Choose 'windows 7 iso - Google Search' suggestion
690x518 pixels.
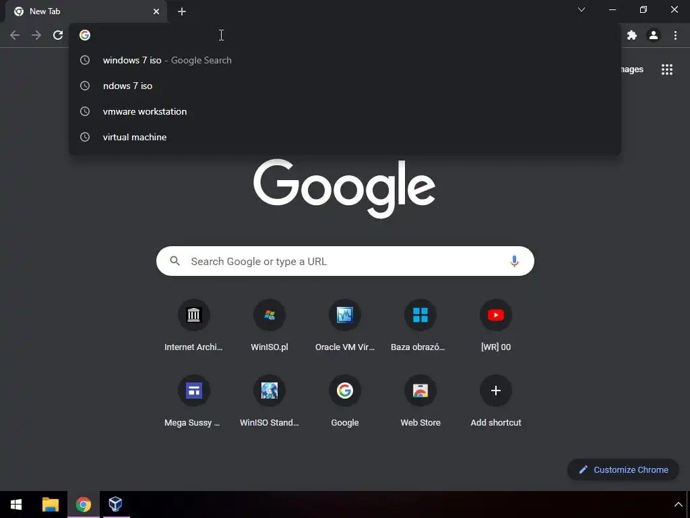344,60
